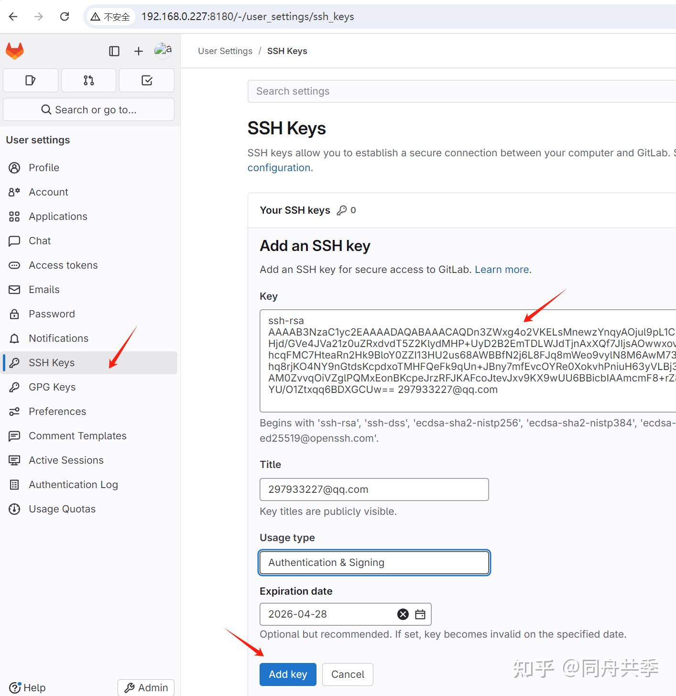Open the Search or go to box
Screen dimensions: 676x696
point(89,109)
